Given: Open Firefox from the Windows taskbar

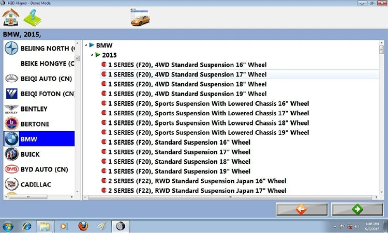Looking at the screenshot, I should 83,226.
